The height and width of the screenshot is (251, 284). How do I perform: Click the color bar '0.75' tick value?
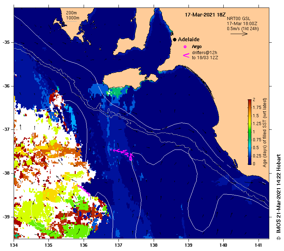pyautogui.click(x=257, y=140)
